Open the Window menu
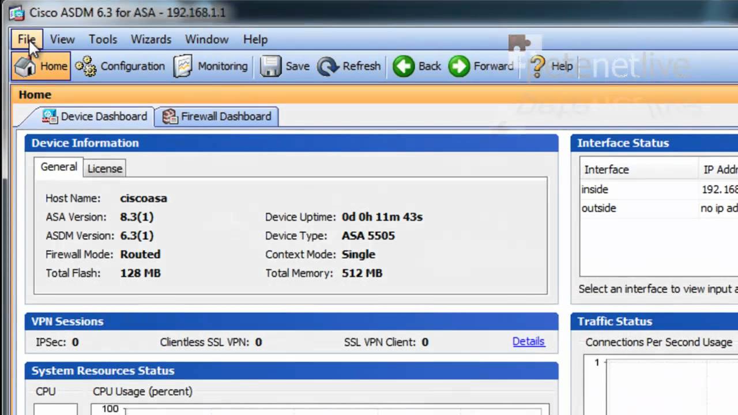 click(206, 39)
